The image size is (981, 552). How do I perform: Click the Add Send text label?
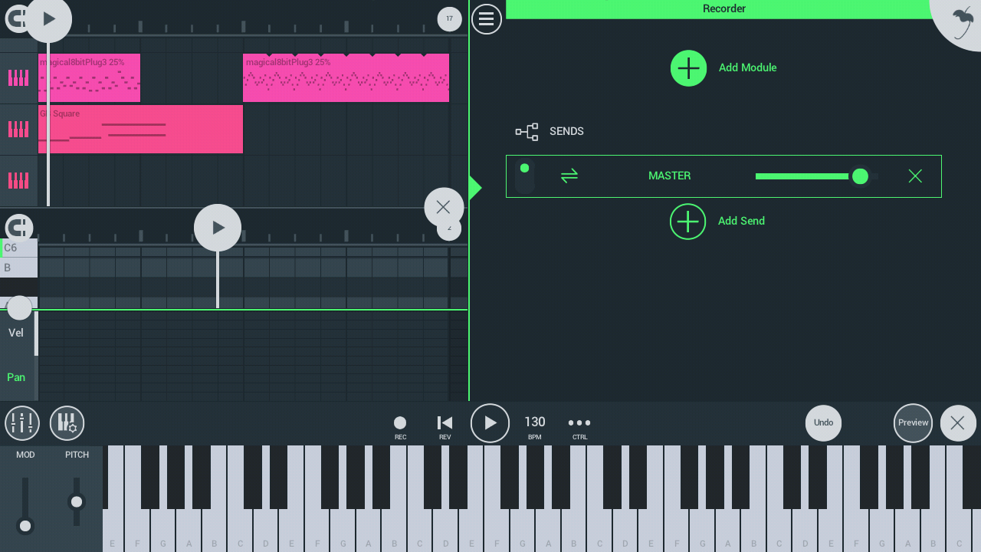click(741, 222)
